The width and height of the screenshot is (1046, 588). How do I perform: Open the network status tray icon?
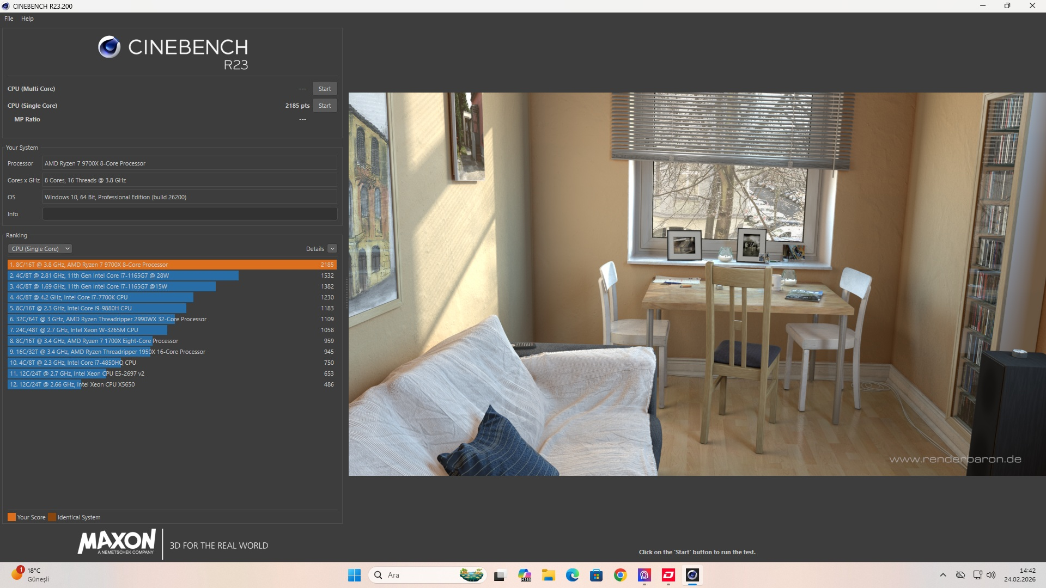click(x=977, y=575)
